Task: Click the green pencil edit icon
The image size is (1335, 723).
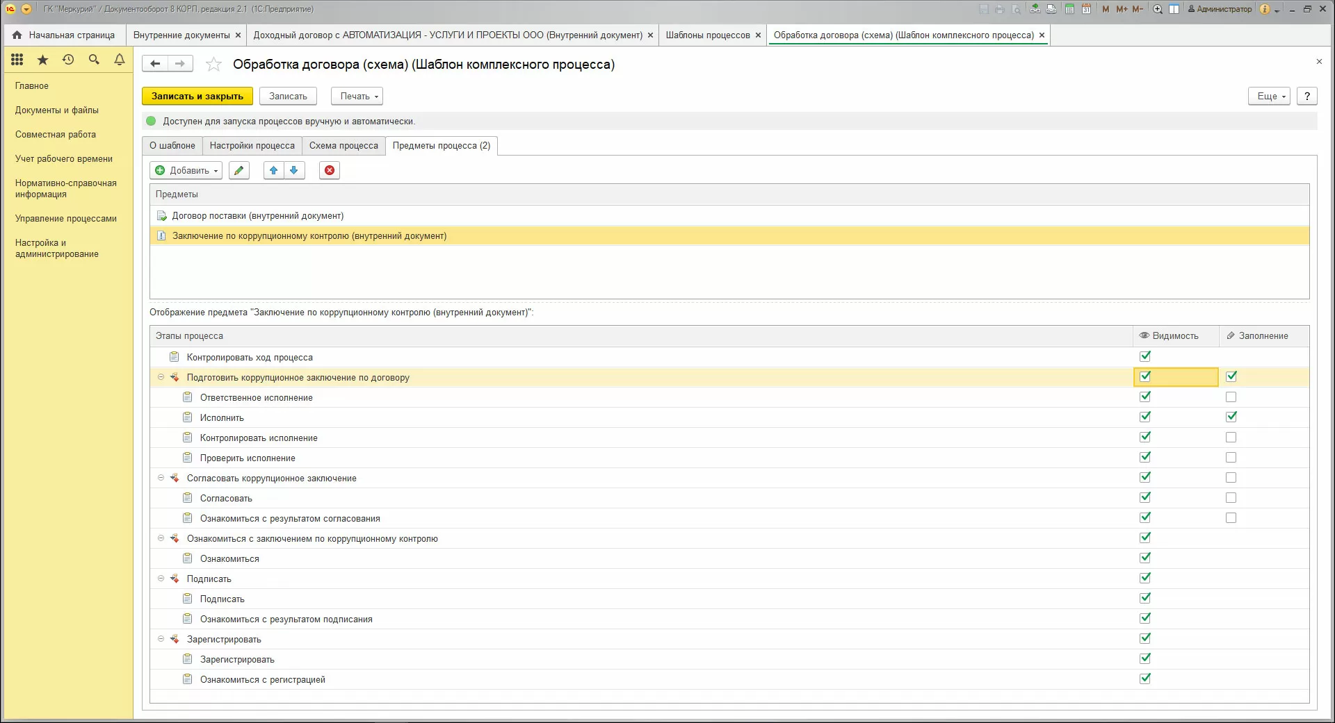Action: [239, 170]
